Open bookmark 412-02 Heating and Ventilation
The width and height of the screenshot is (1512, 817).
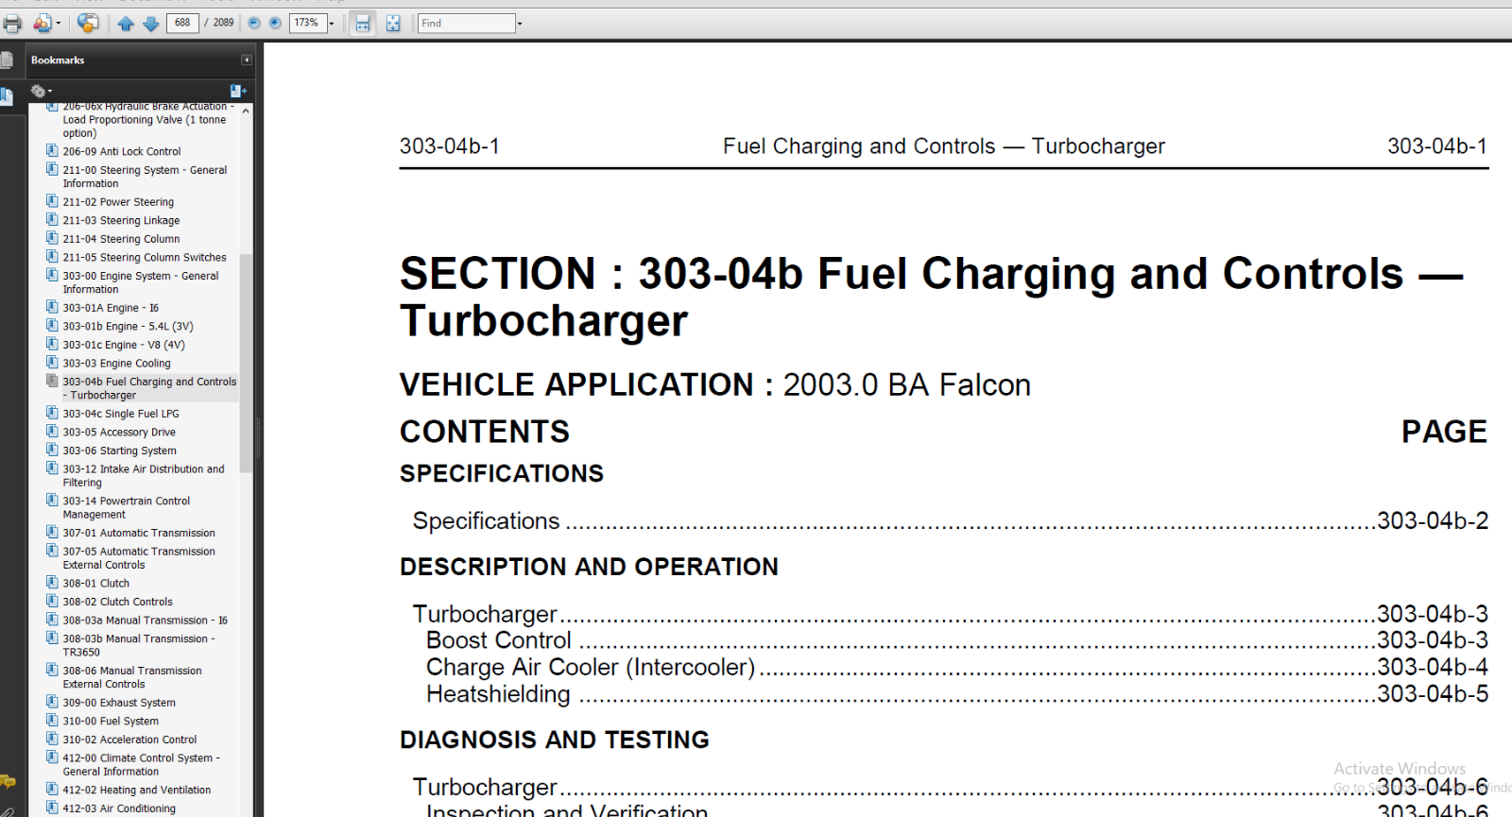click(137, 790)
